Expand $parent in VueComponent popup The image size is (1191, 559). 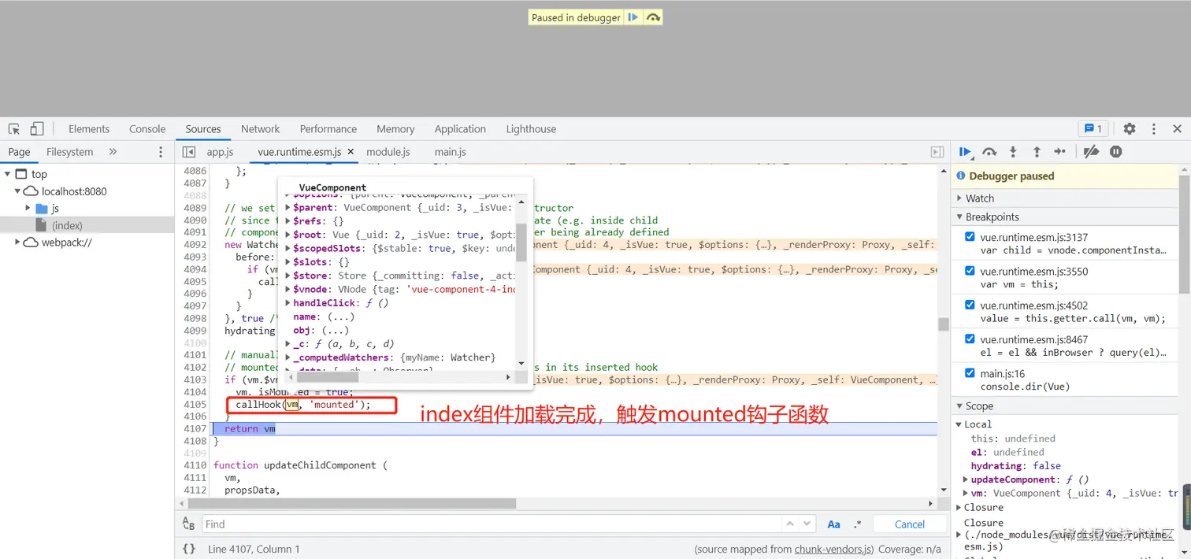288,208
